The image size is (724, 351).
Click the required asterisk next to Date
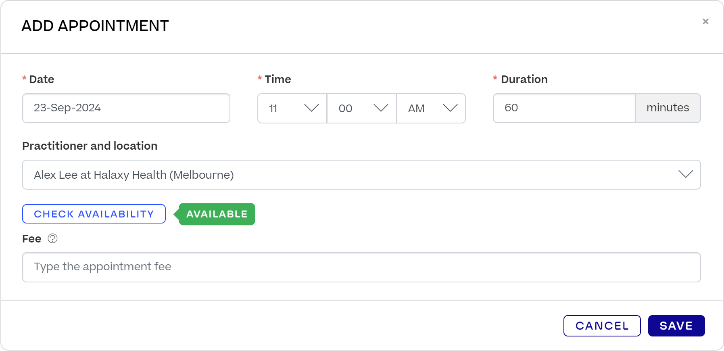coord(24,79)
